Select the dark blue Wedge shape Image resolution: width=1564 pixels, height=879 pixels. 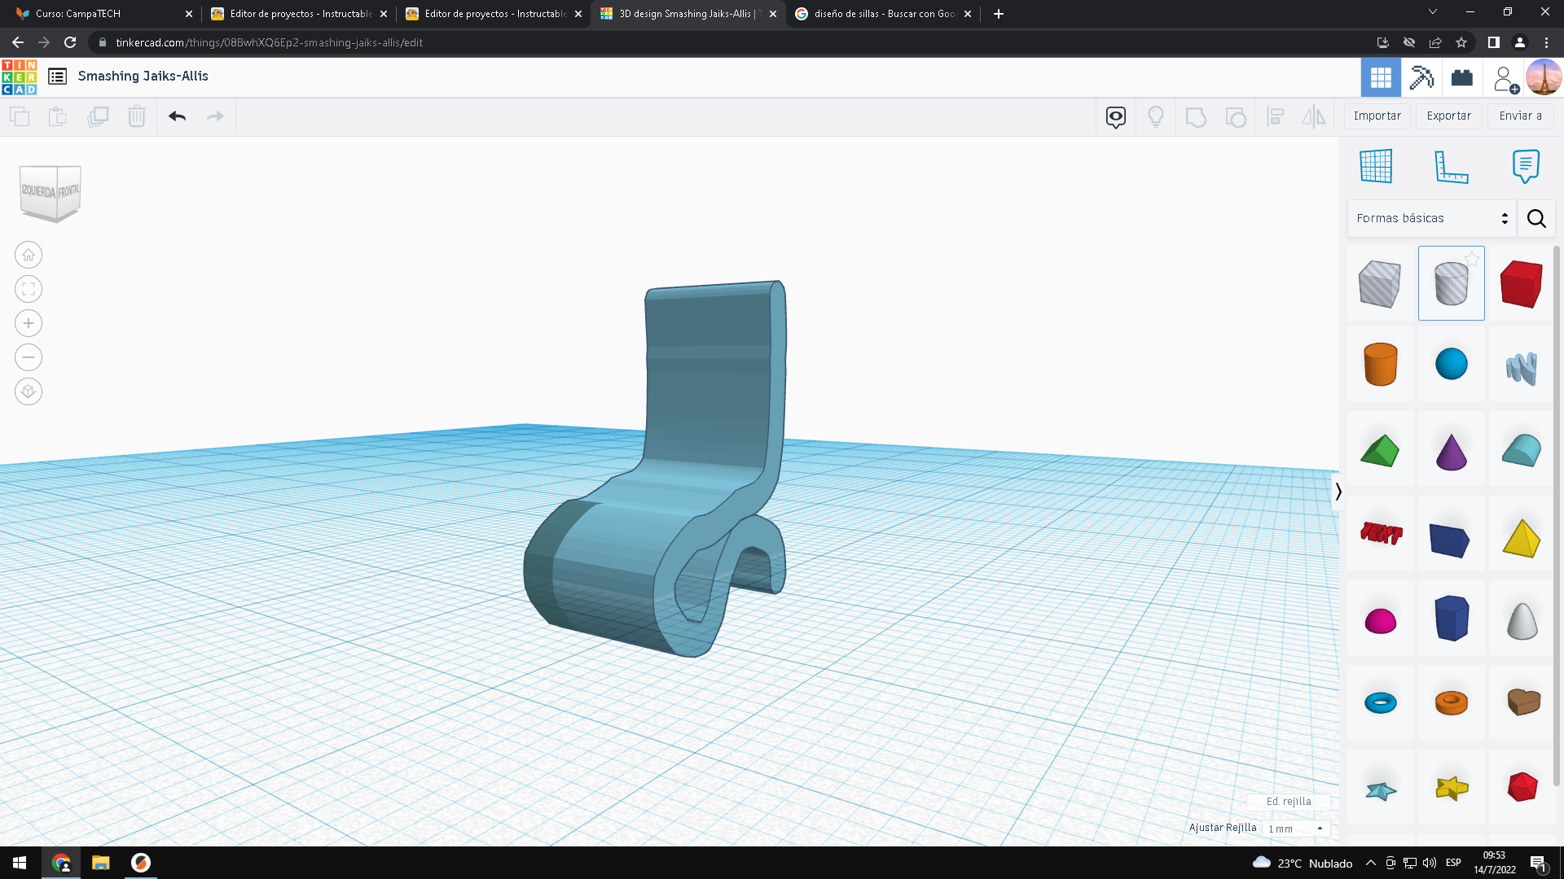pos(1449,540)
